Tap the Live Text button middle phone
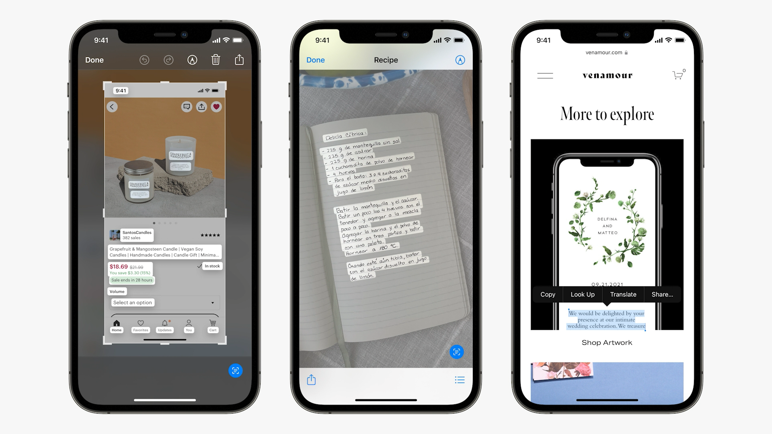Image resolution: width=772 pixels, height=434 pixels. (458, 352)
